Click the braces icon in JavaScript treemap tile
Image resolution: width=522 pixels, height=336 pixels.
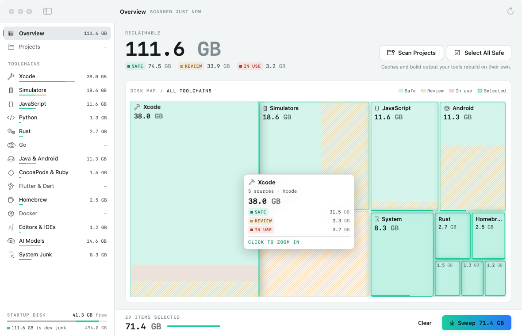tap(377, 108)
